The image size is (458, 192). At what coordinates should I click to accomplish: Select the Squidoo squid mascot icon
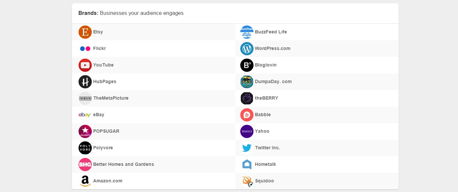(247, 181)
